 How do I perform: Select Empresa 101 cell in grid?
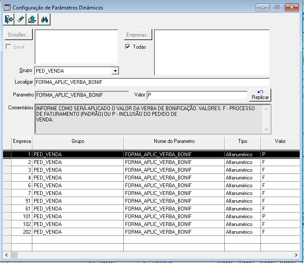(x=22, y=217)
